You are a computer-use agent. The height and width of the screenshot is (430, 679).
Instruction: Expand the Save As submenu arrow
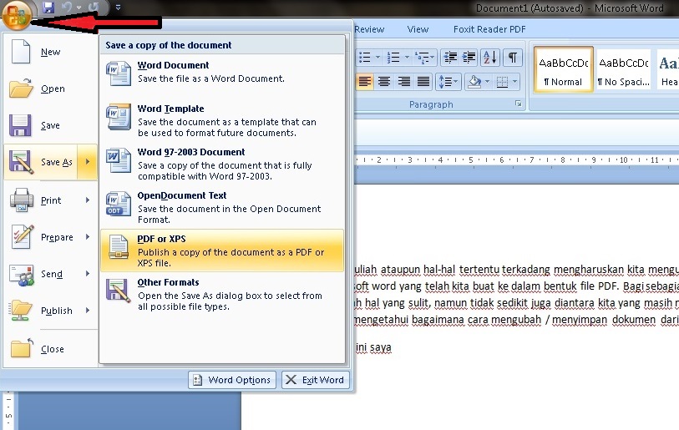point(88,162)
